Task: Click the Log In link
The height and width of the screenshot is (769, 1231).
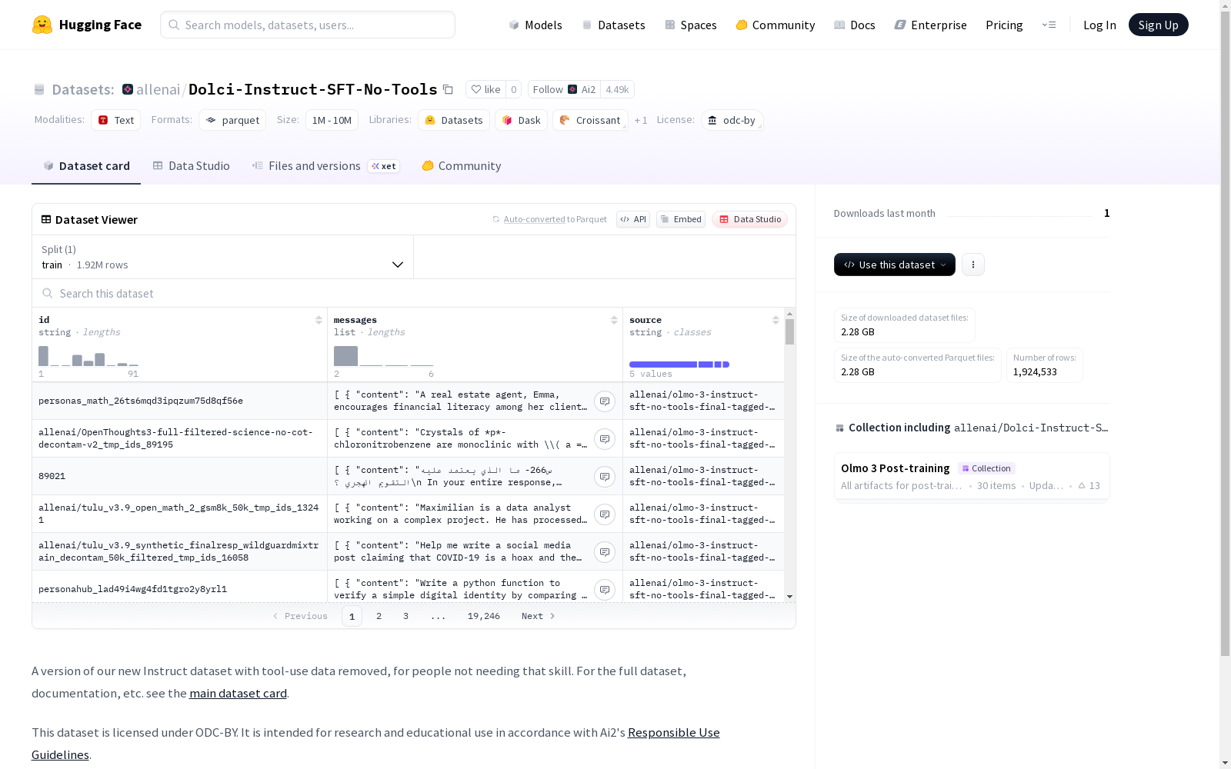Action: tap(1099, 25)
